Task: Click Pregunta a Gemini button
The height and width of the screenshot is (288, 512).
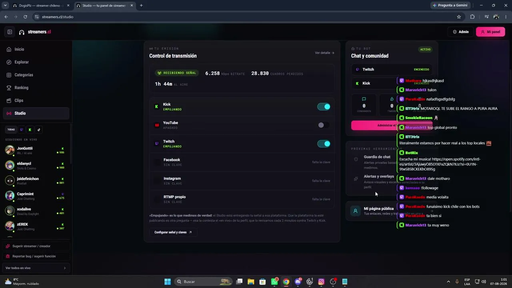Action: 450,6
